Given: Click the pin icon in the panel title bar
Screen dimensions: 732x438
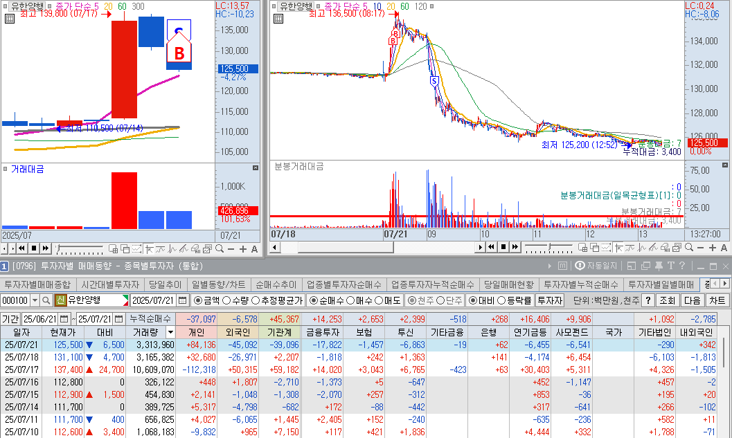Looking at the screenshot, I should coord(659,266).
